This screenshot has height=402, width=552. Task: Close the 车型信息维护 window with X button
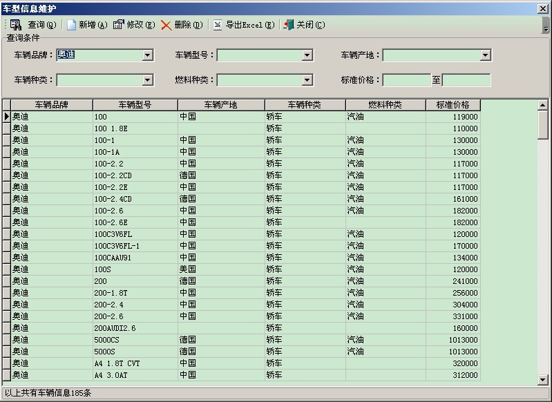point(543,9)
